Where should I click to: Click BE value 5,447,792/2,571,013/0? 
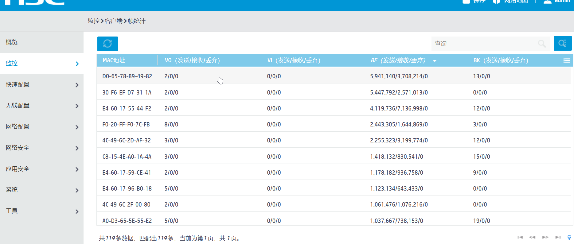[x=399, y=92]
